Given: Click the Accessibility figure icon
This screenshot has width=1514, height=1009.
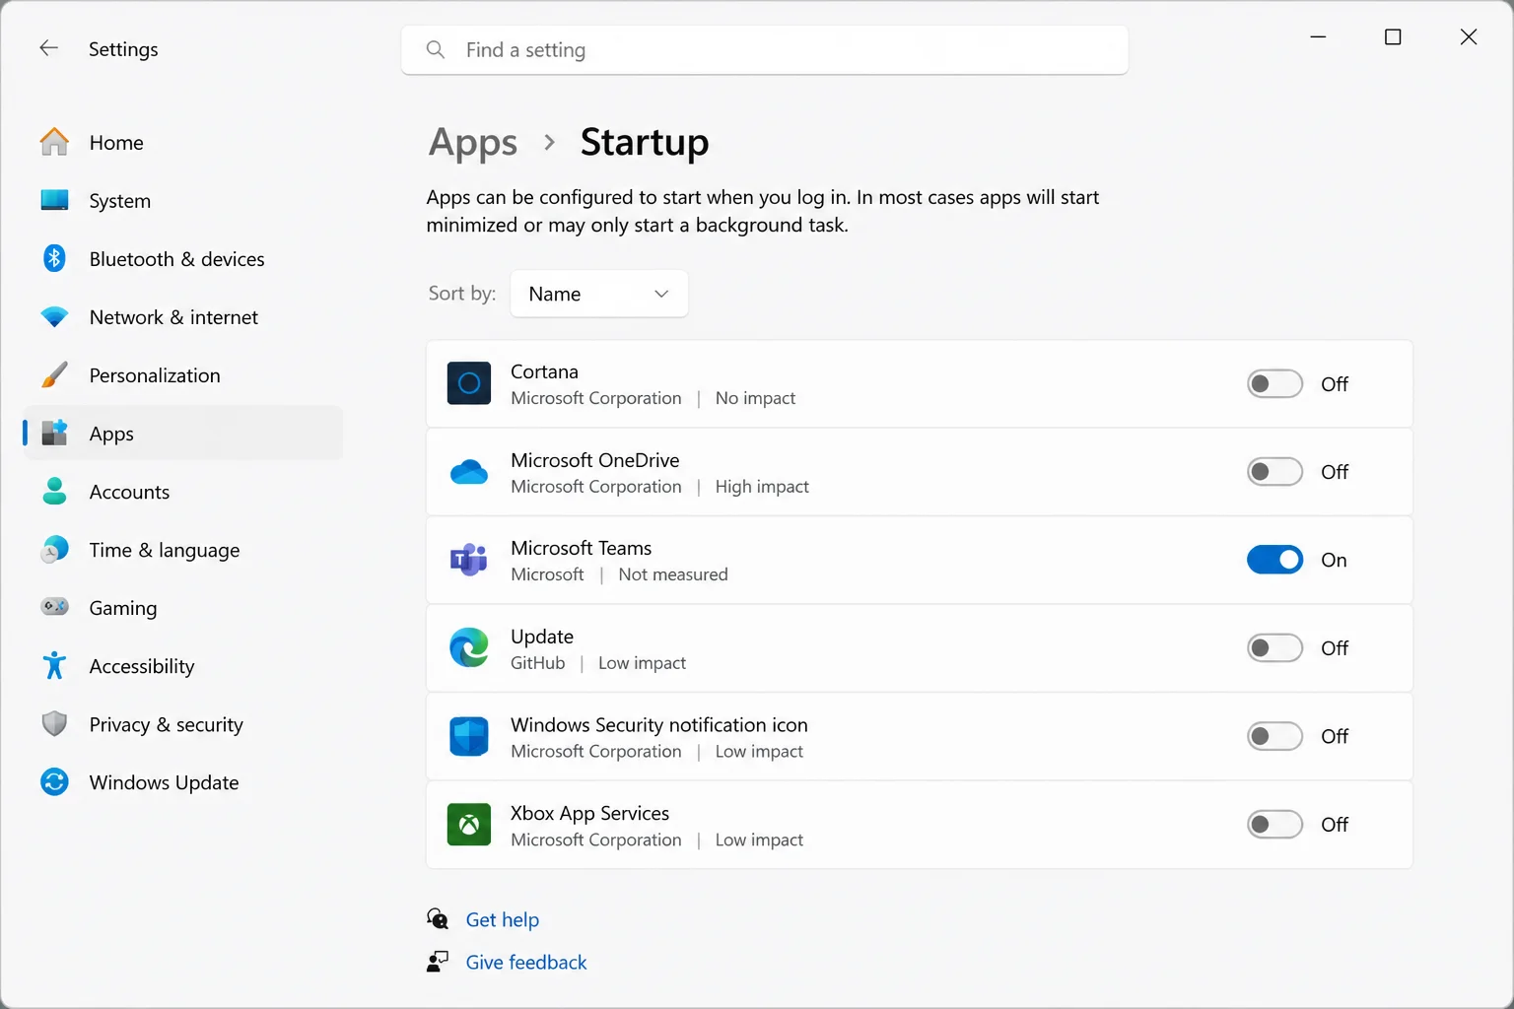Looking at the screenshot, I should pyautogui.click(x=54, y=665).
